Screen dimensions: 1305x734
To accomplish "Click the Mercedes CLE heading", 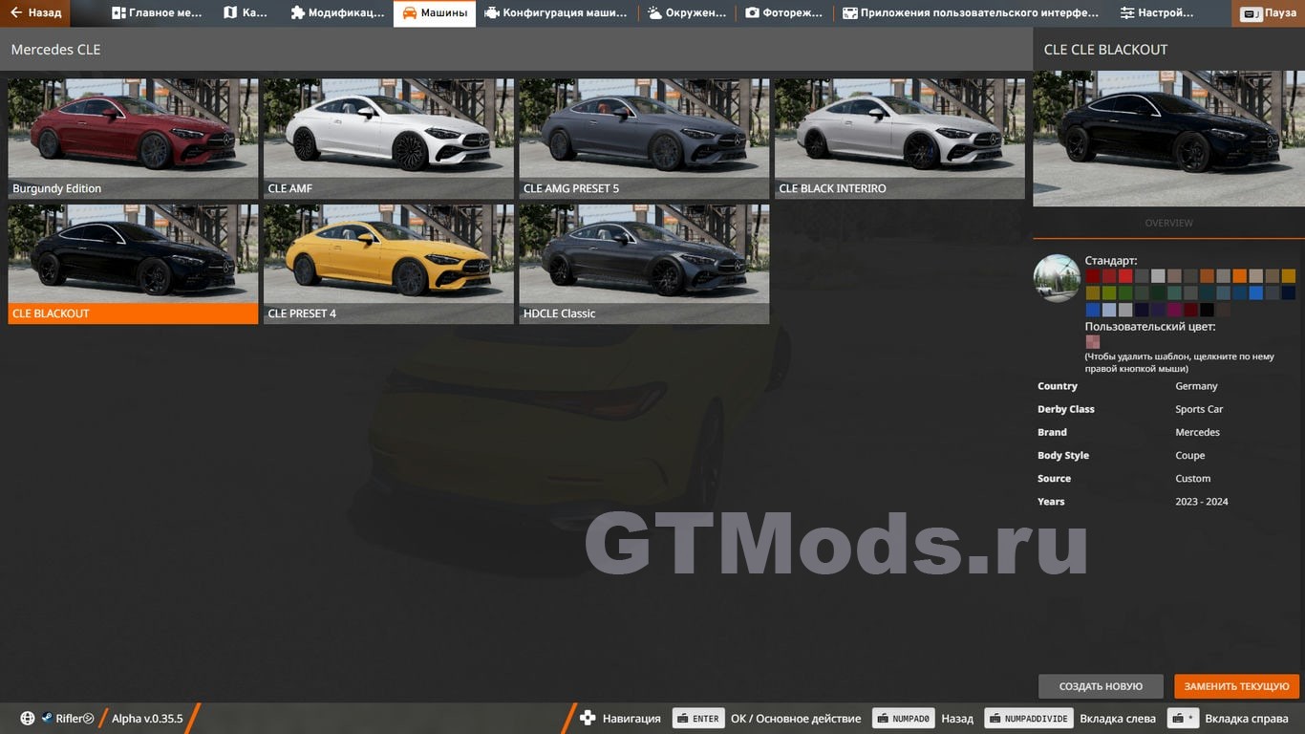I will [55, 50].
